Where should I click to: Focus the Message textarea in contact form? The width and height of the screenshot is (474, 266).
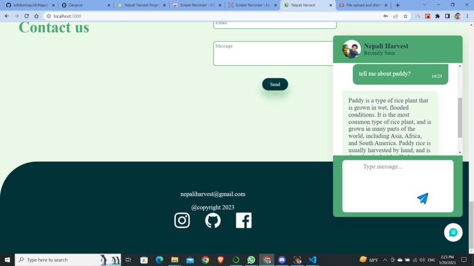click(273, 53)
